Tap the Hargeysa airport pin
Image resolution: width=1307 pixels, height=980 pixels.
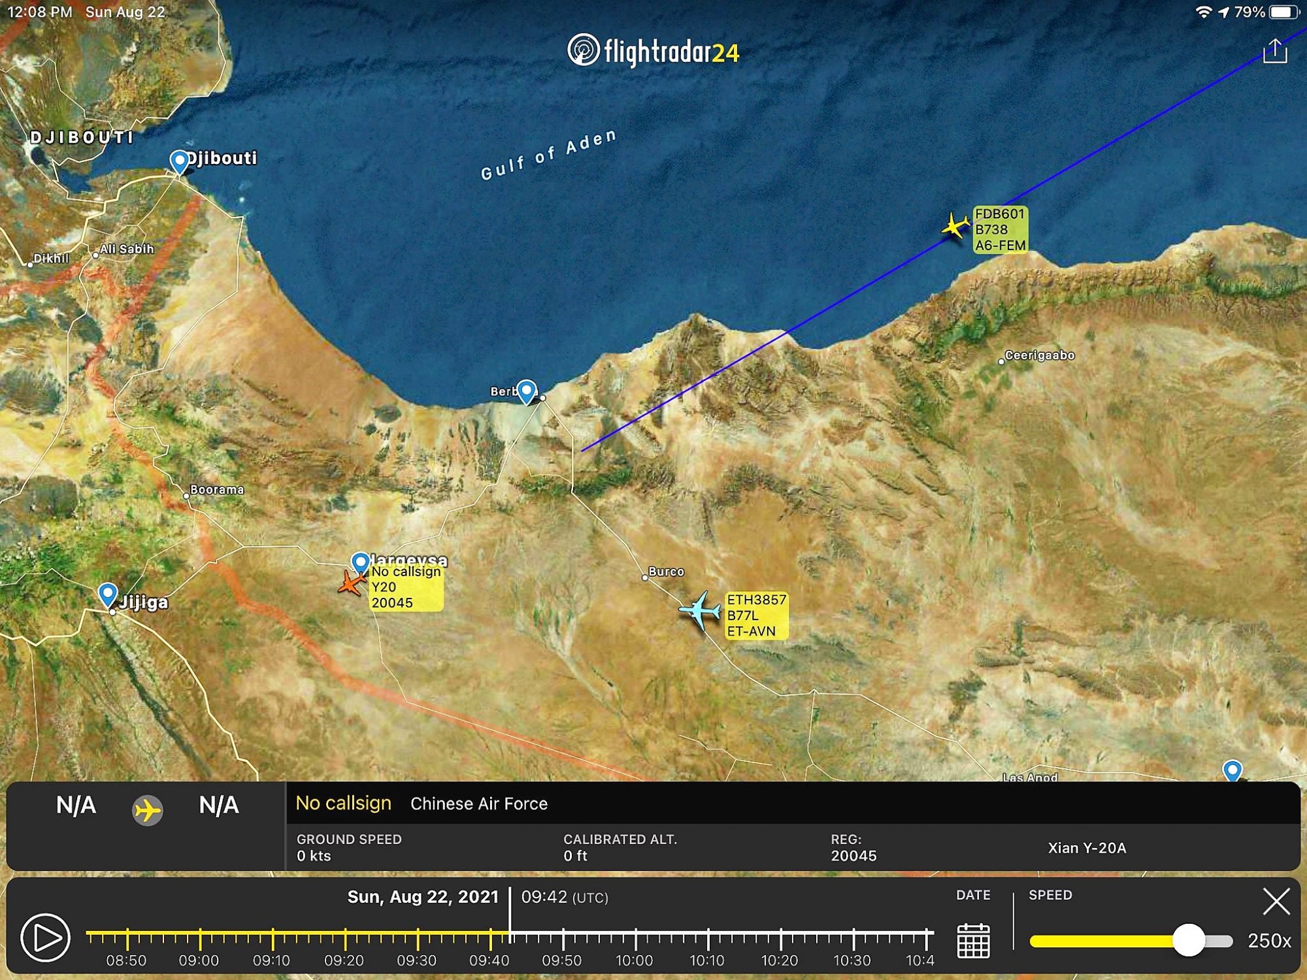click(360, 563)
